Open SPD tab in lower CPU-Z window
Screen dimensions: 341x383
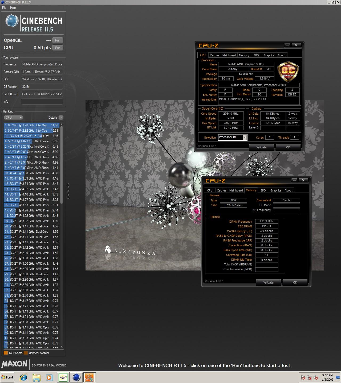pyautogui.click(x=263, y=190)
